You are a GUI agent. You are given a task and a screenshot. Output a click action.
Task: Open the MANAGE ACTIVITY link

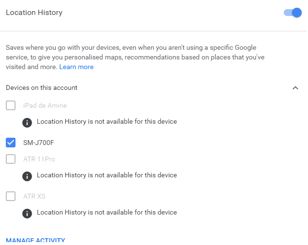35,240
